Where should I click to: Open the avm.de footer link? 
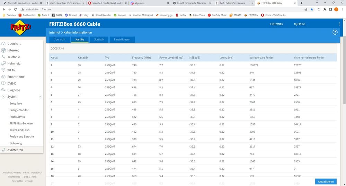pos(29,181)
